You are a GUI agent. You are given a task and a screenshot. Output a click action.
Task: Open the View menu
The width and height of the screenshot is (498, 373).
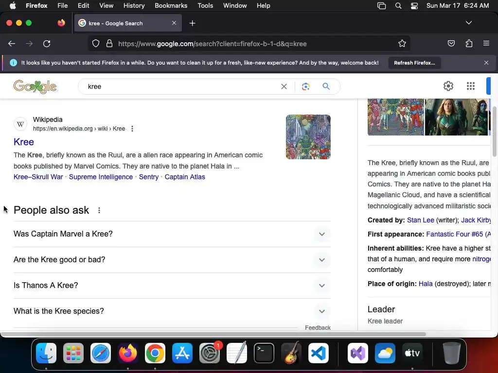[106, 5]
